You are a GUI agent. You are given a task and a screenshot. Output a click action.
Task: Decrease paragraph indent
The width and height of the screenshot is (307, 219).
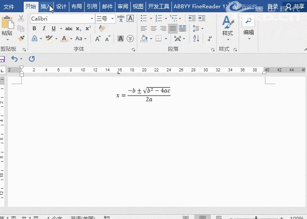pyautogui.click(x=192, y=18)
